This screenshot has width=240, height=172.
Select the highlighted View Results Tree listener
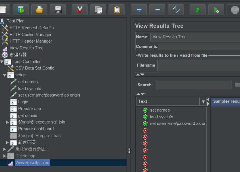pyautogui.click(x=32, y=163)
